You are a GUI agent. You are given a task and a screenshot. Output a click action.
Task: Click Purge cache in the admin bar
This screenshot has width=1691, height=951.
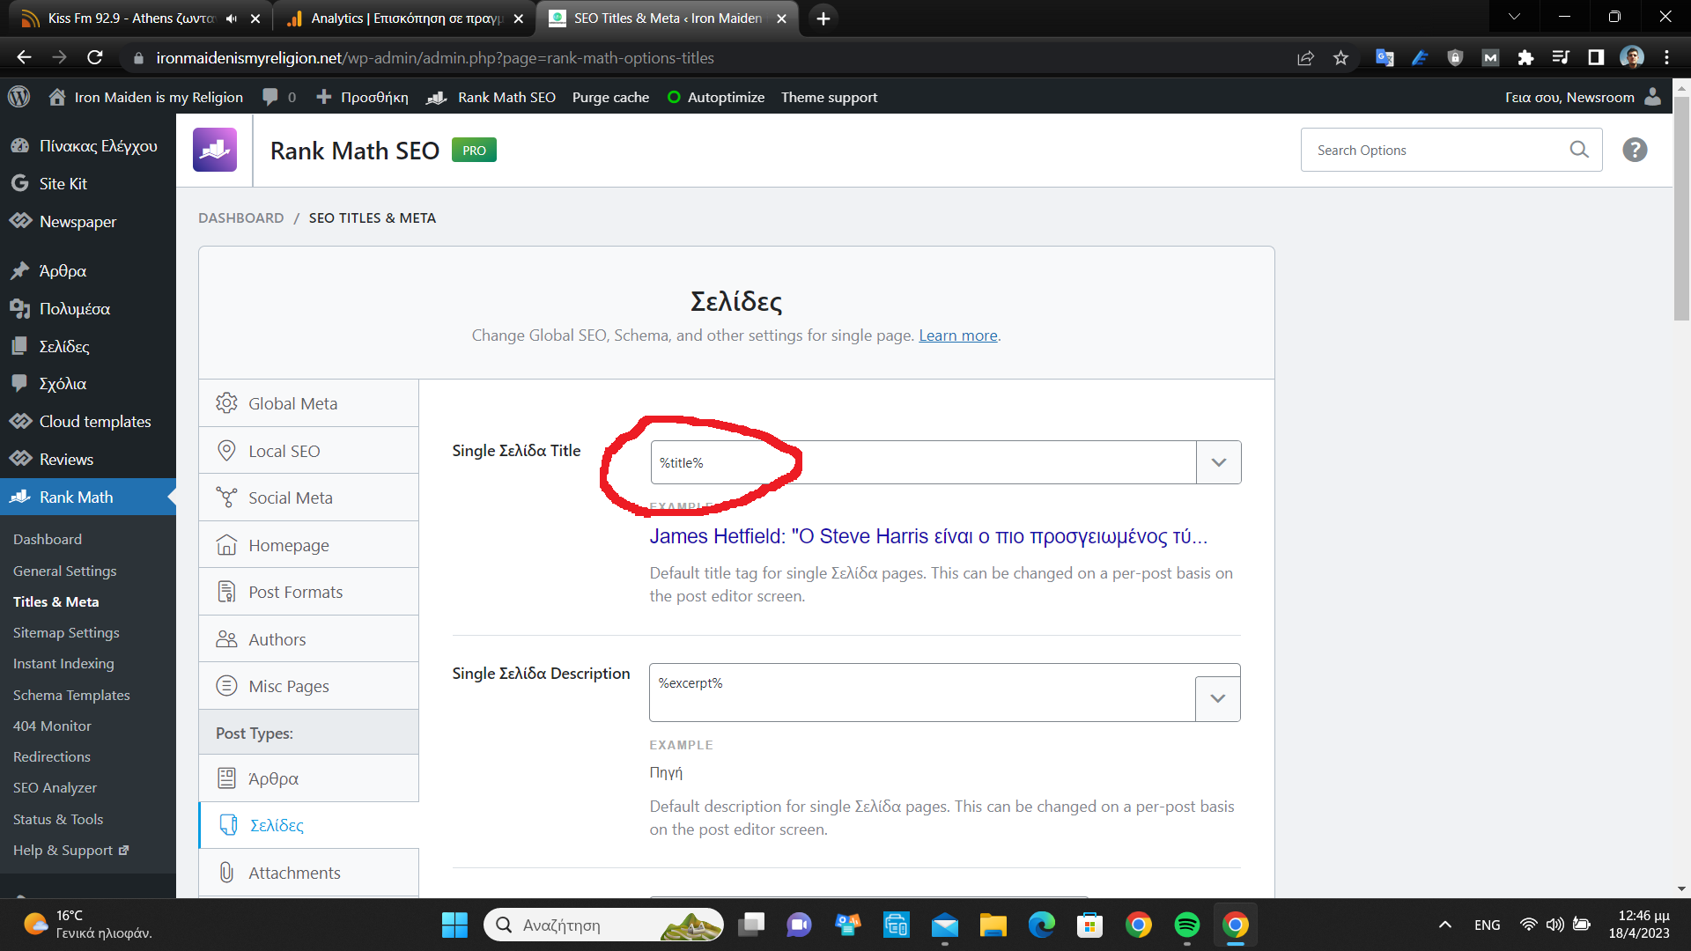click(x=610, y=97)
